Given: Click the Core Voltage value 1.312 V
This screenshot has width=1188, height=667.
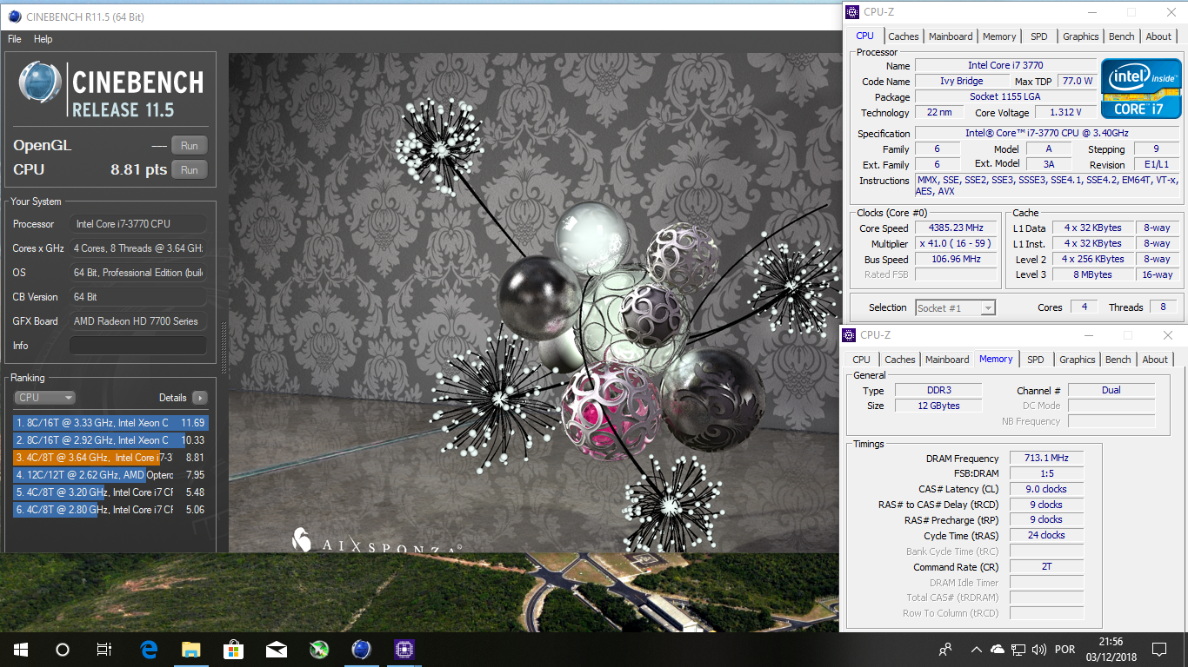Looking at the screenshot, I should (x=1066, y=113).
